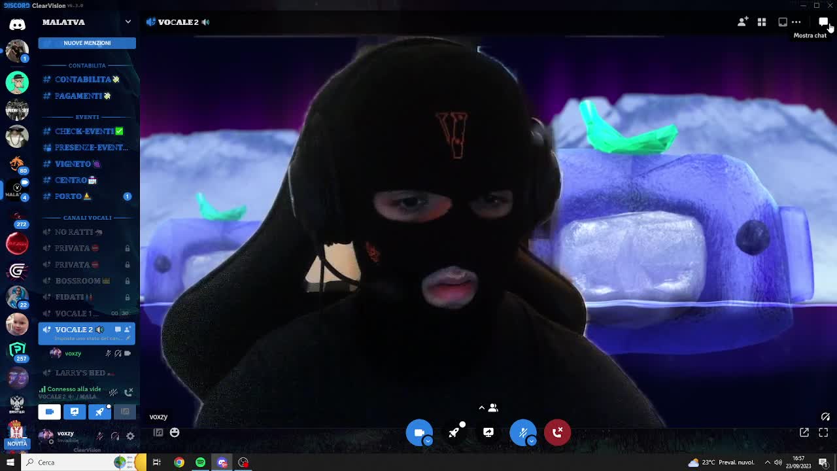Viewport: 837px width, 471px height.
Task: Open camera options with the small chevron
Action: tap(429, 441)
